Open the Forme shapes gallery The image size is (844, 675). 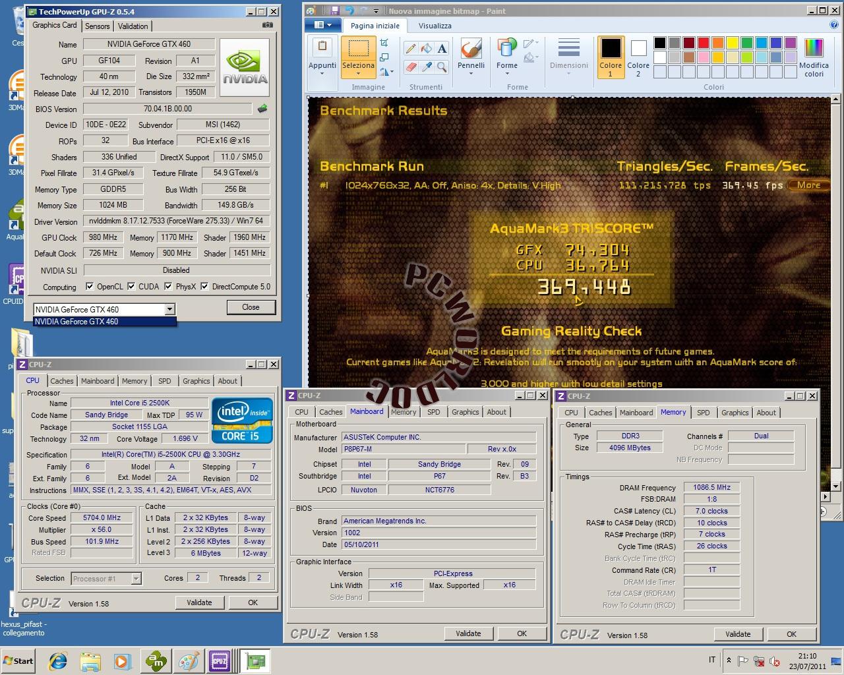506,56
